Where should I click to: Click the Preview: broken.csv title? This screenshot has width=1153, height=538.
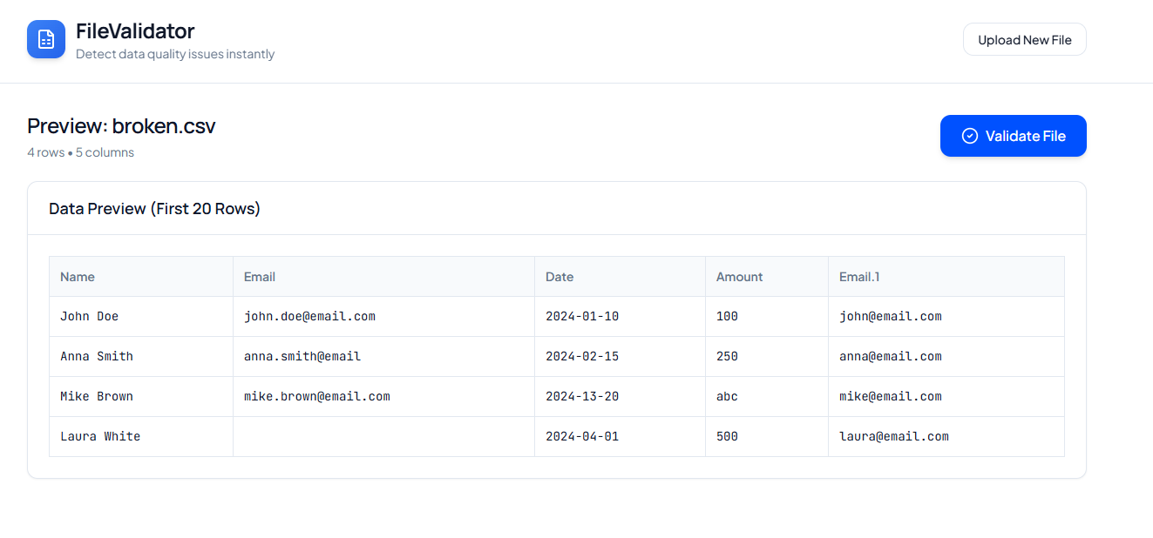tap(121, 125)
